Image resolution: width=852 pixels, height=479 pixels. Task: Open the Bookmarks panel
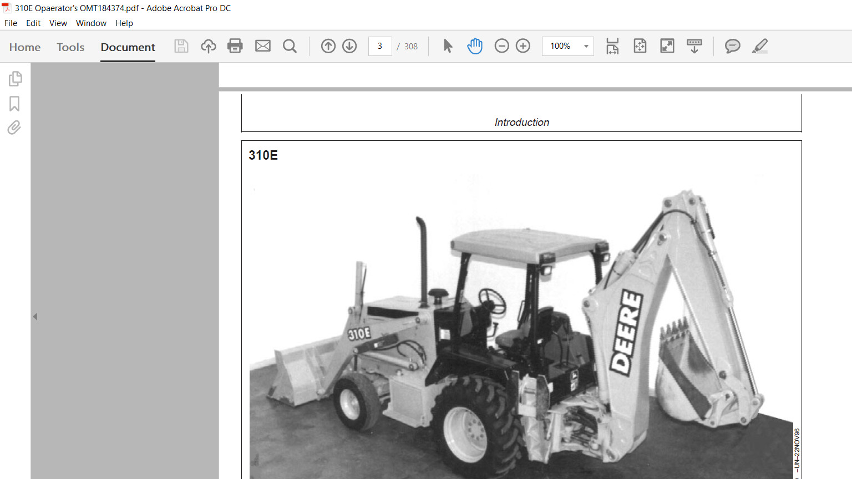(14, 104)
